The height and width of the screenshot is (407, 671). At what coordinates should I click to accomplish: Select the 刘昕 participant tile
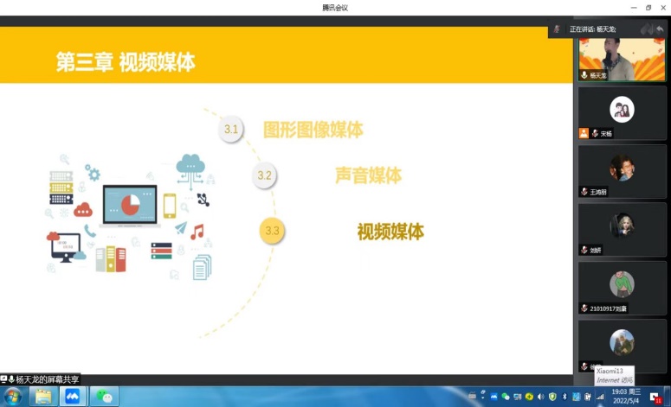(x=622, y=229)
